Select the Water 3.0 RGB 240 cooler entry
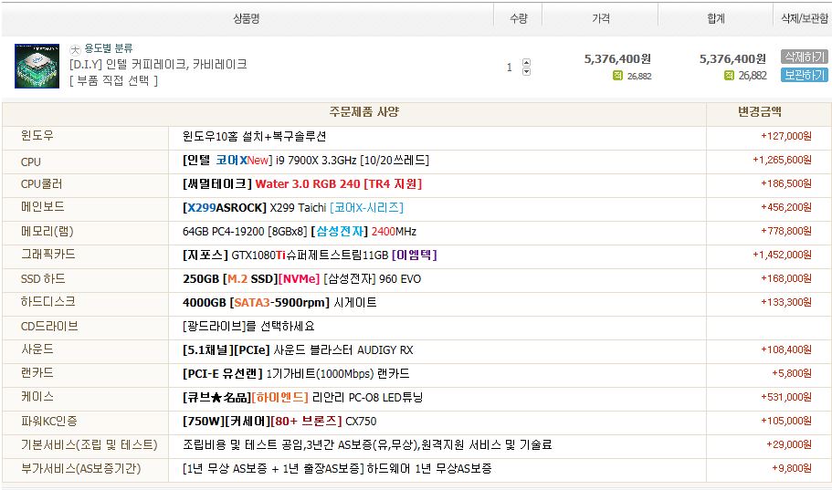 [302, 184]
